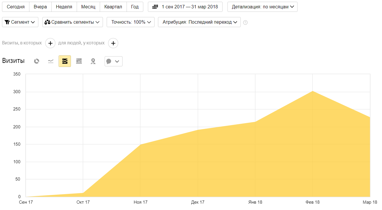The height and width of the screenshot is (210, 382).
Task: Click the 350 y-axis value
Action: point(17,74)
